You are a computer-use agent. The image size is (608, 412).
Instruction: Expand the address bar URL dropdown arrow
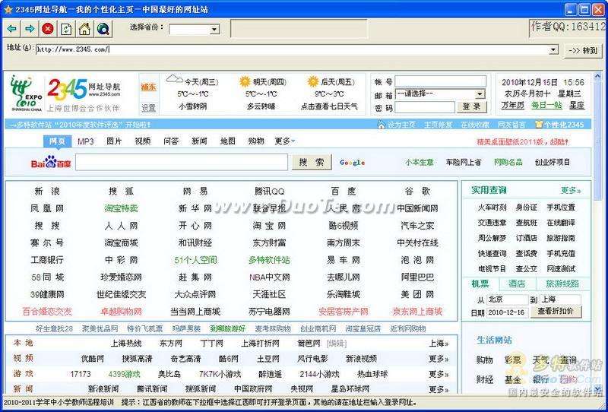pos(554,49)
